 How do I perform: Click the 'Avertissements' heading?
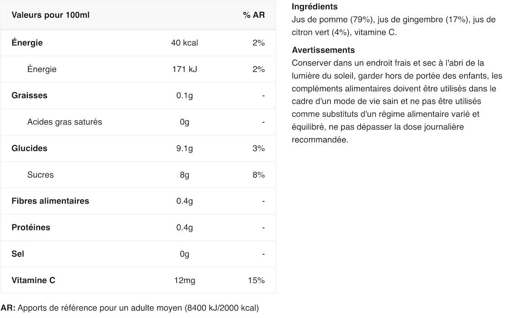[323, 50]
